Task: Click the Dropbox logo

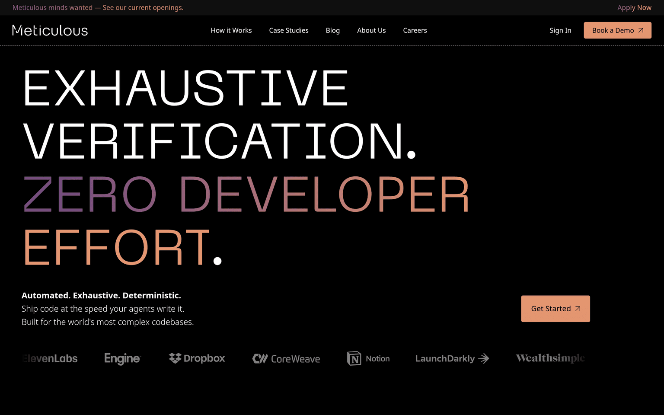Action: point(197,358)
